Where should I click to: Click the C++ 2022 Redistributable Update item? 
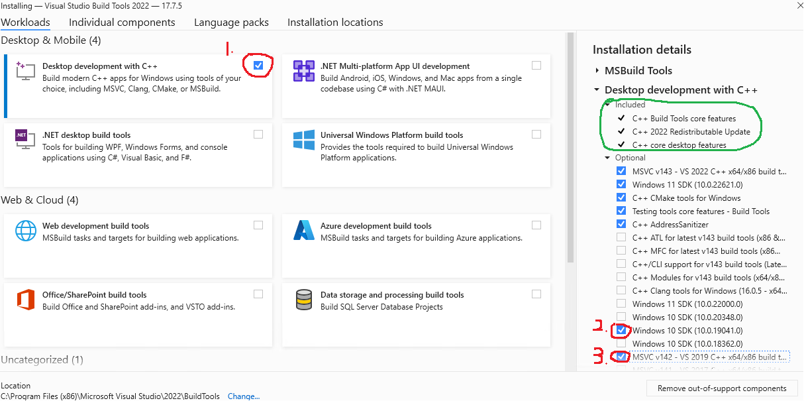click(691, 131)
